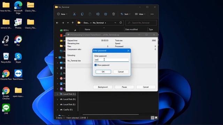Screen dimensions: 223x125
Task: Select the Cam headphones desktop icon
Action: tap(6, 41)
